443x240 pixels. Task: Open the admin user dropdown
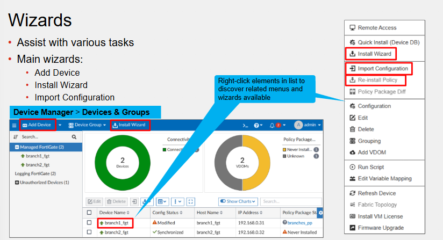308,125
